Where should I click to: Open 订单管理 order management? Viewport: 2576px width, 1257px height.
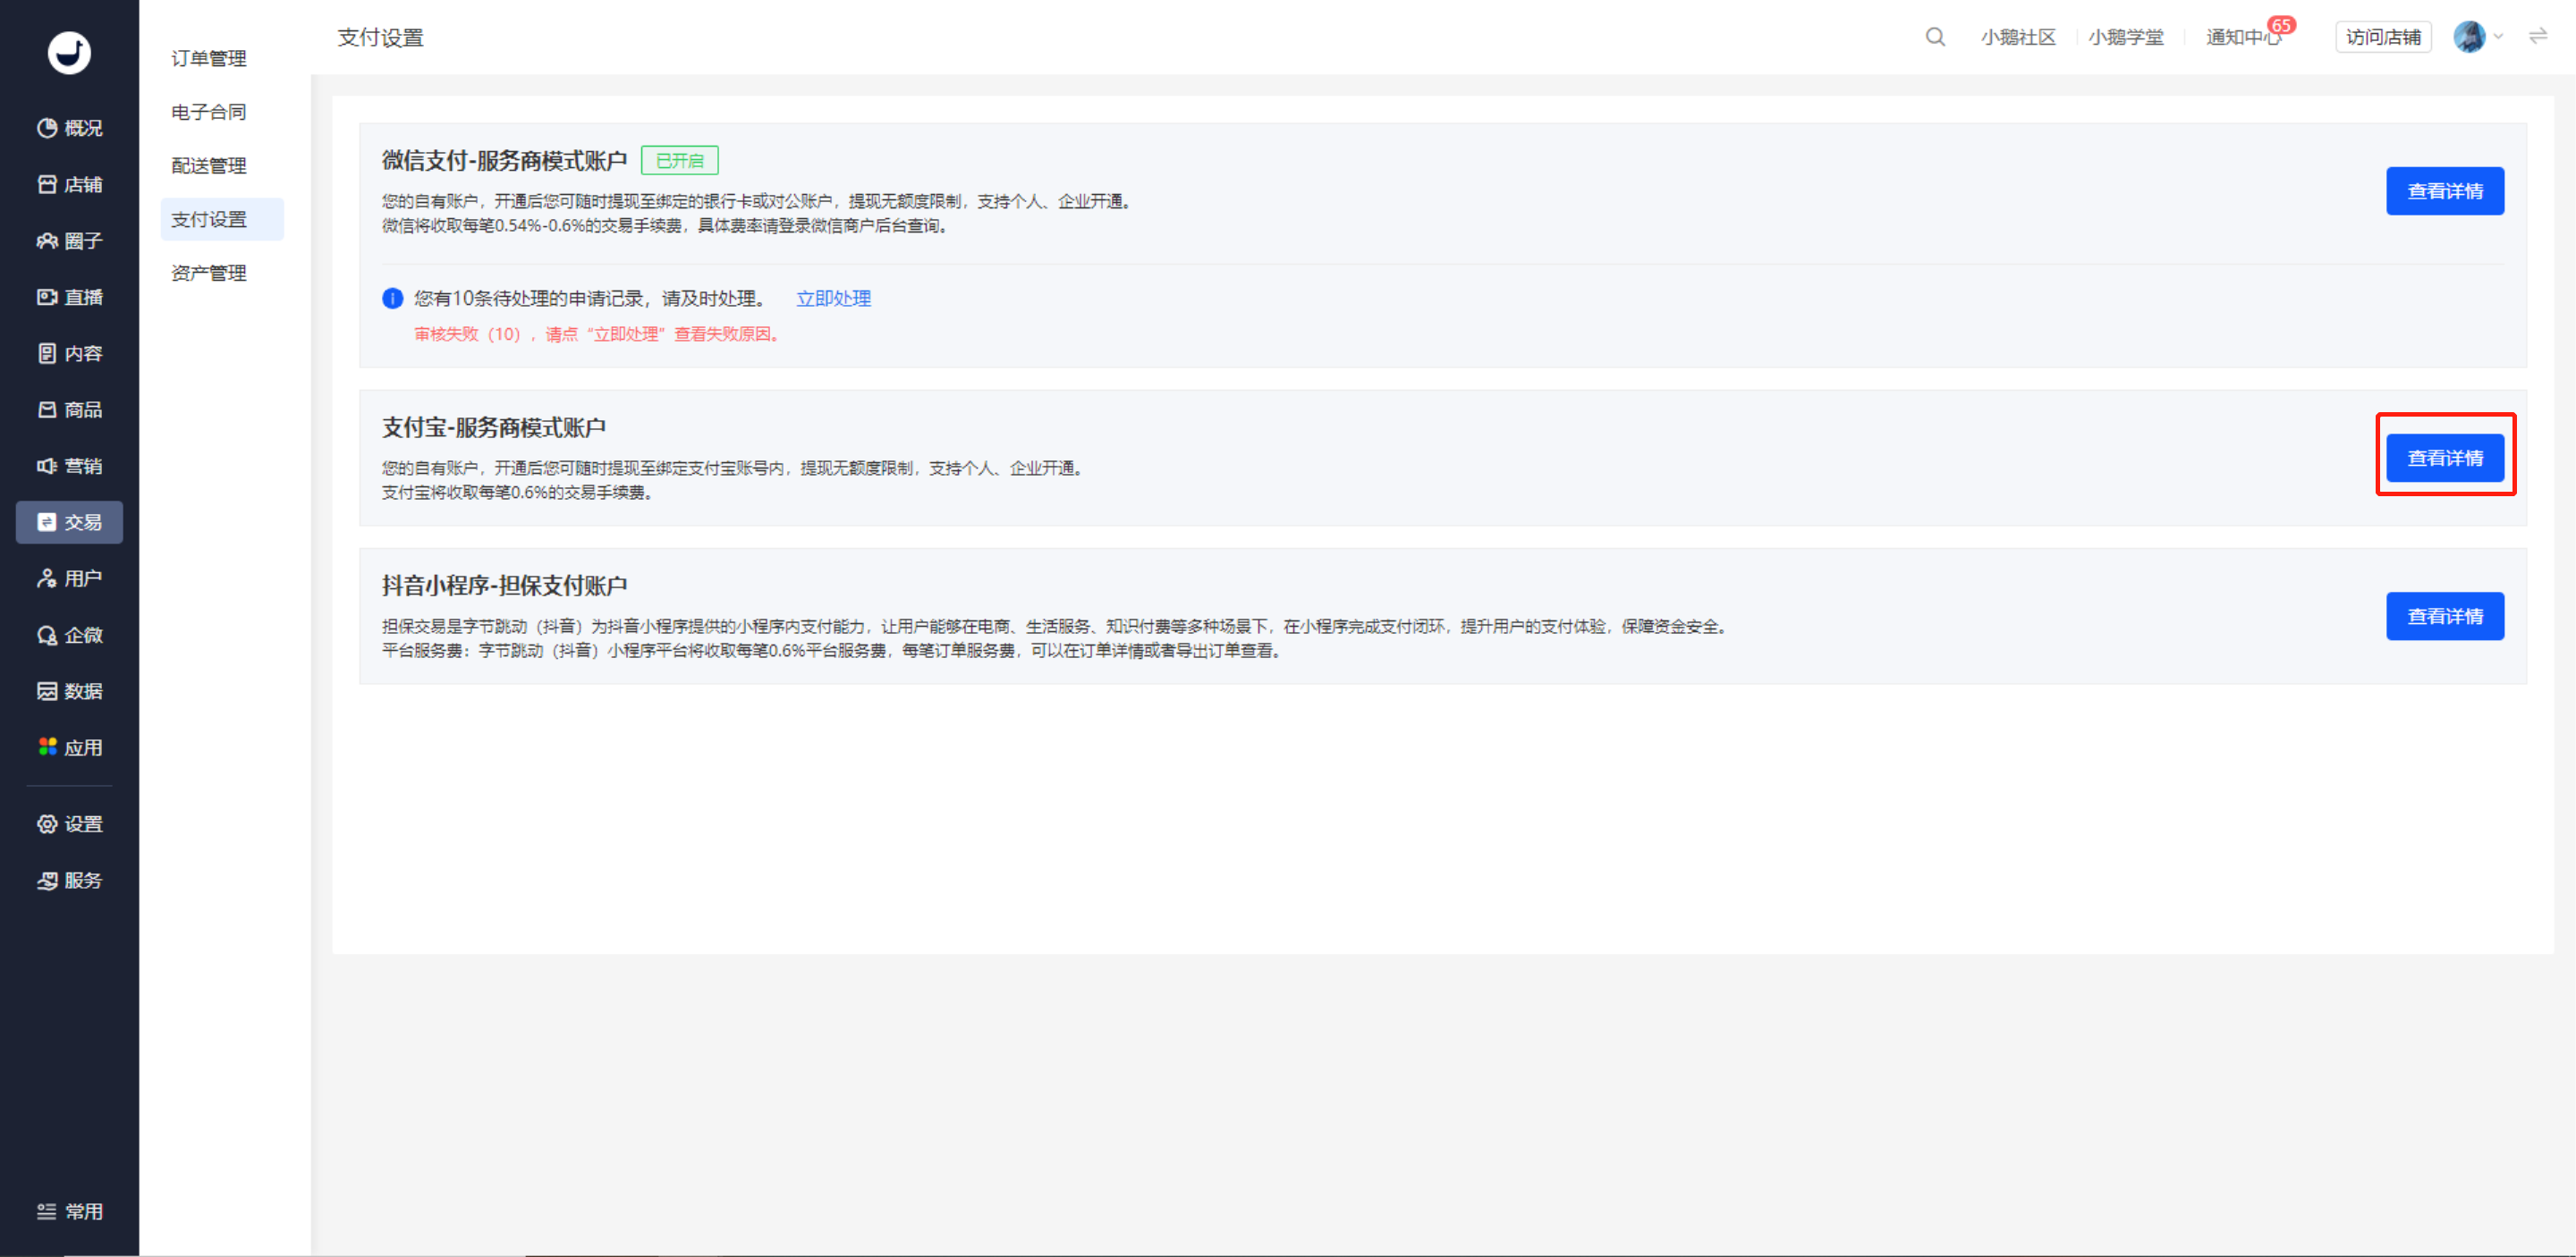point(209,58)
